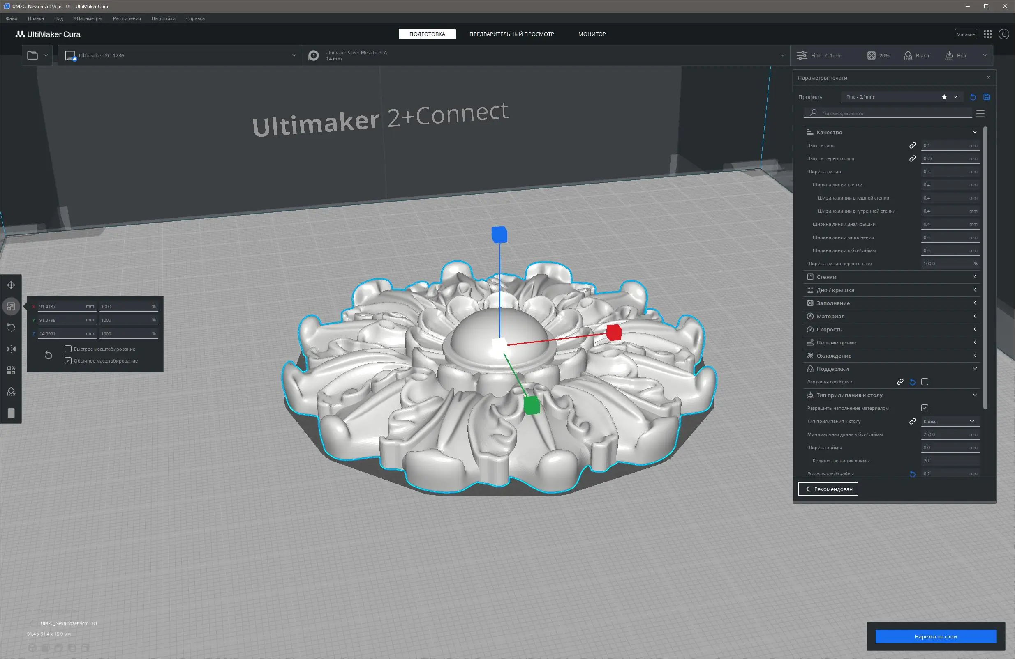1015x659 pixels.
Task: Open the apps grid icon near Магазин
Action: [988, 34]
